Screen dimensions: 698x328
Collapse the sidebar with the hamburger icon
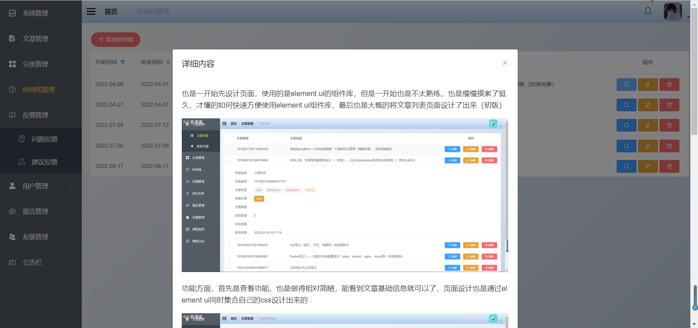tap(91, 11)
